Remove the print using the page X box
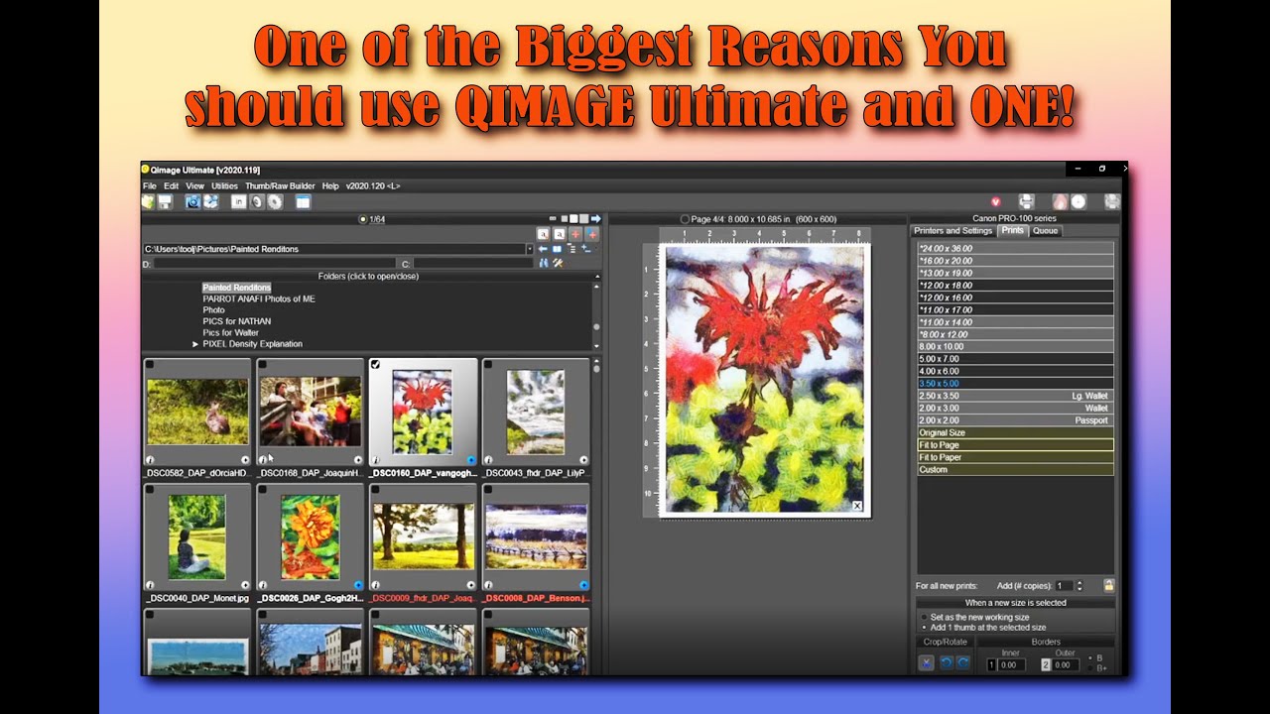 tap(857, 506)
